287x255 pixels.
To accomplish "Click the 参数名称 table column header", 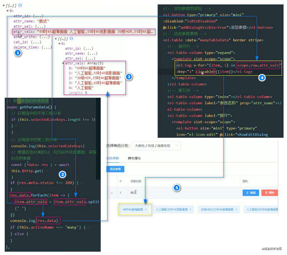I will (136, 181).
